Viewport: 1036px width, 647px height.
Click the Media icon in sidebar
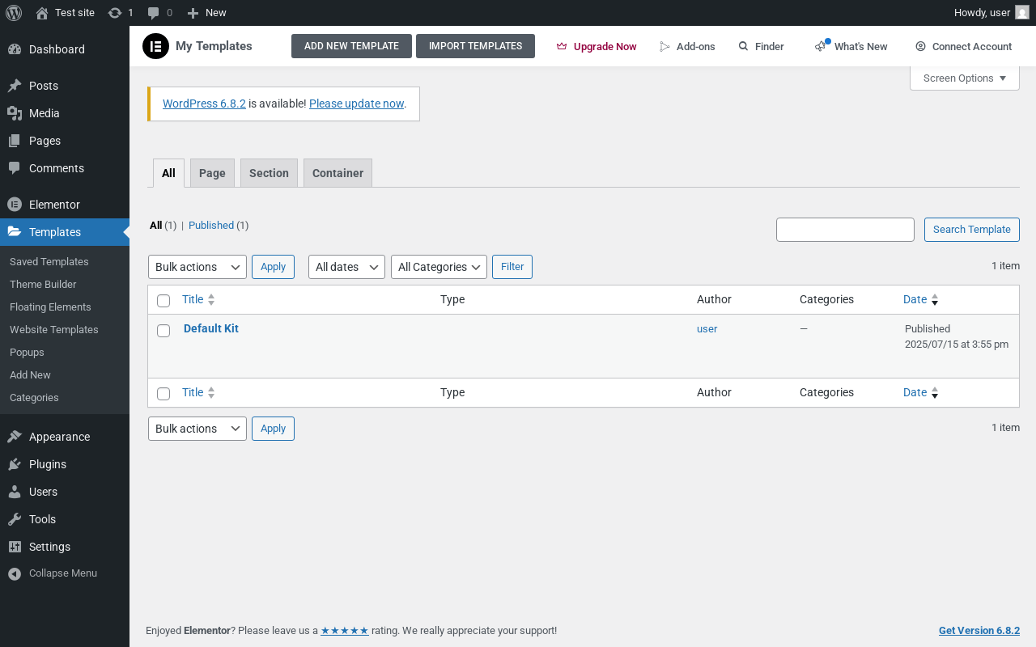15,113
